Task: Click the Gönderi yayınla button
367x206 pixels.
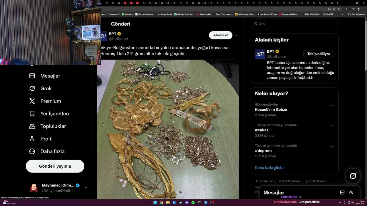Action: pos(55,166)
